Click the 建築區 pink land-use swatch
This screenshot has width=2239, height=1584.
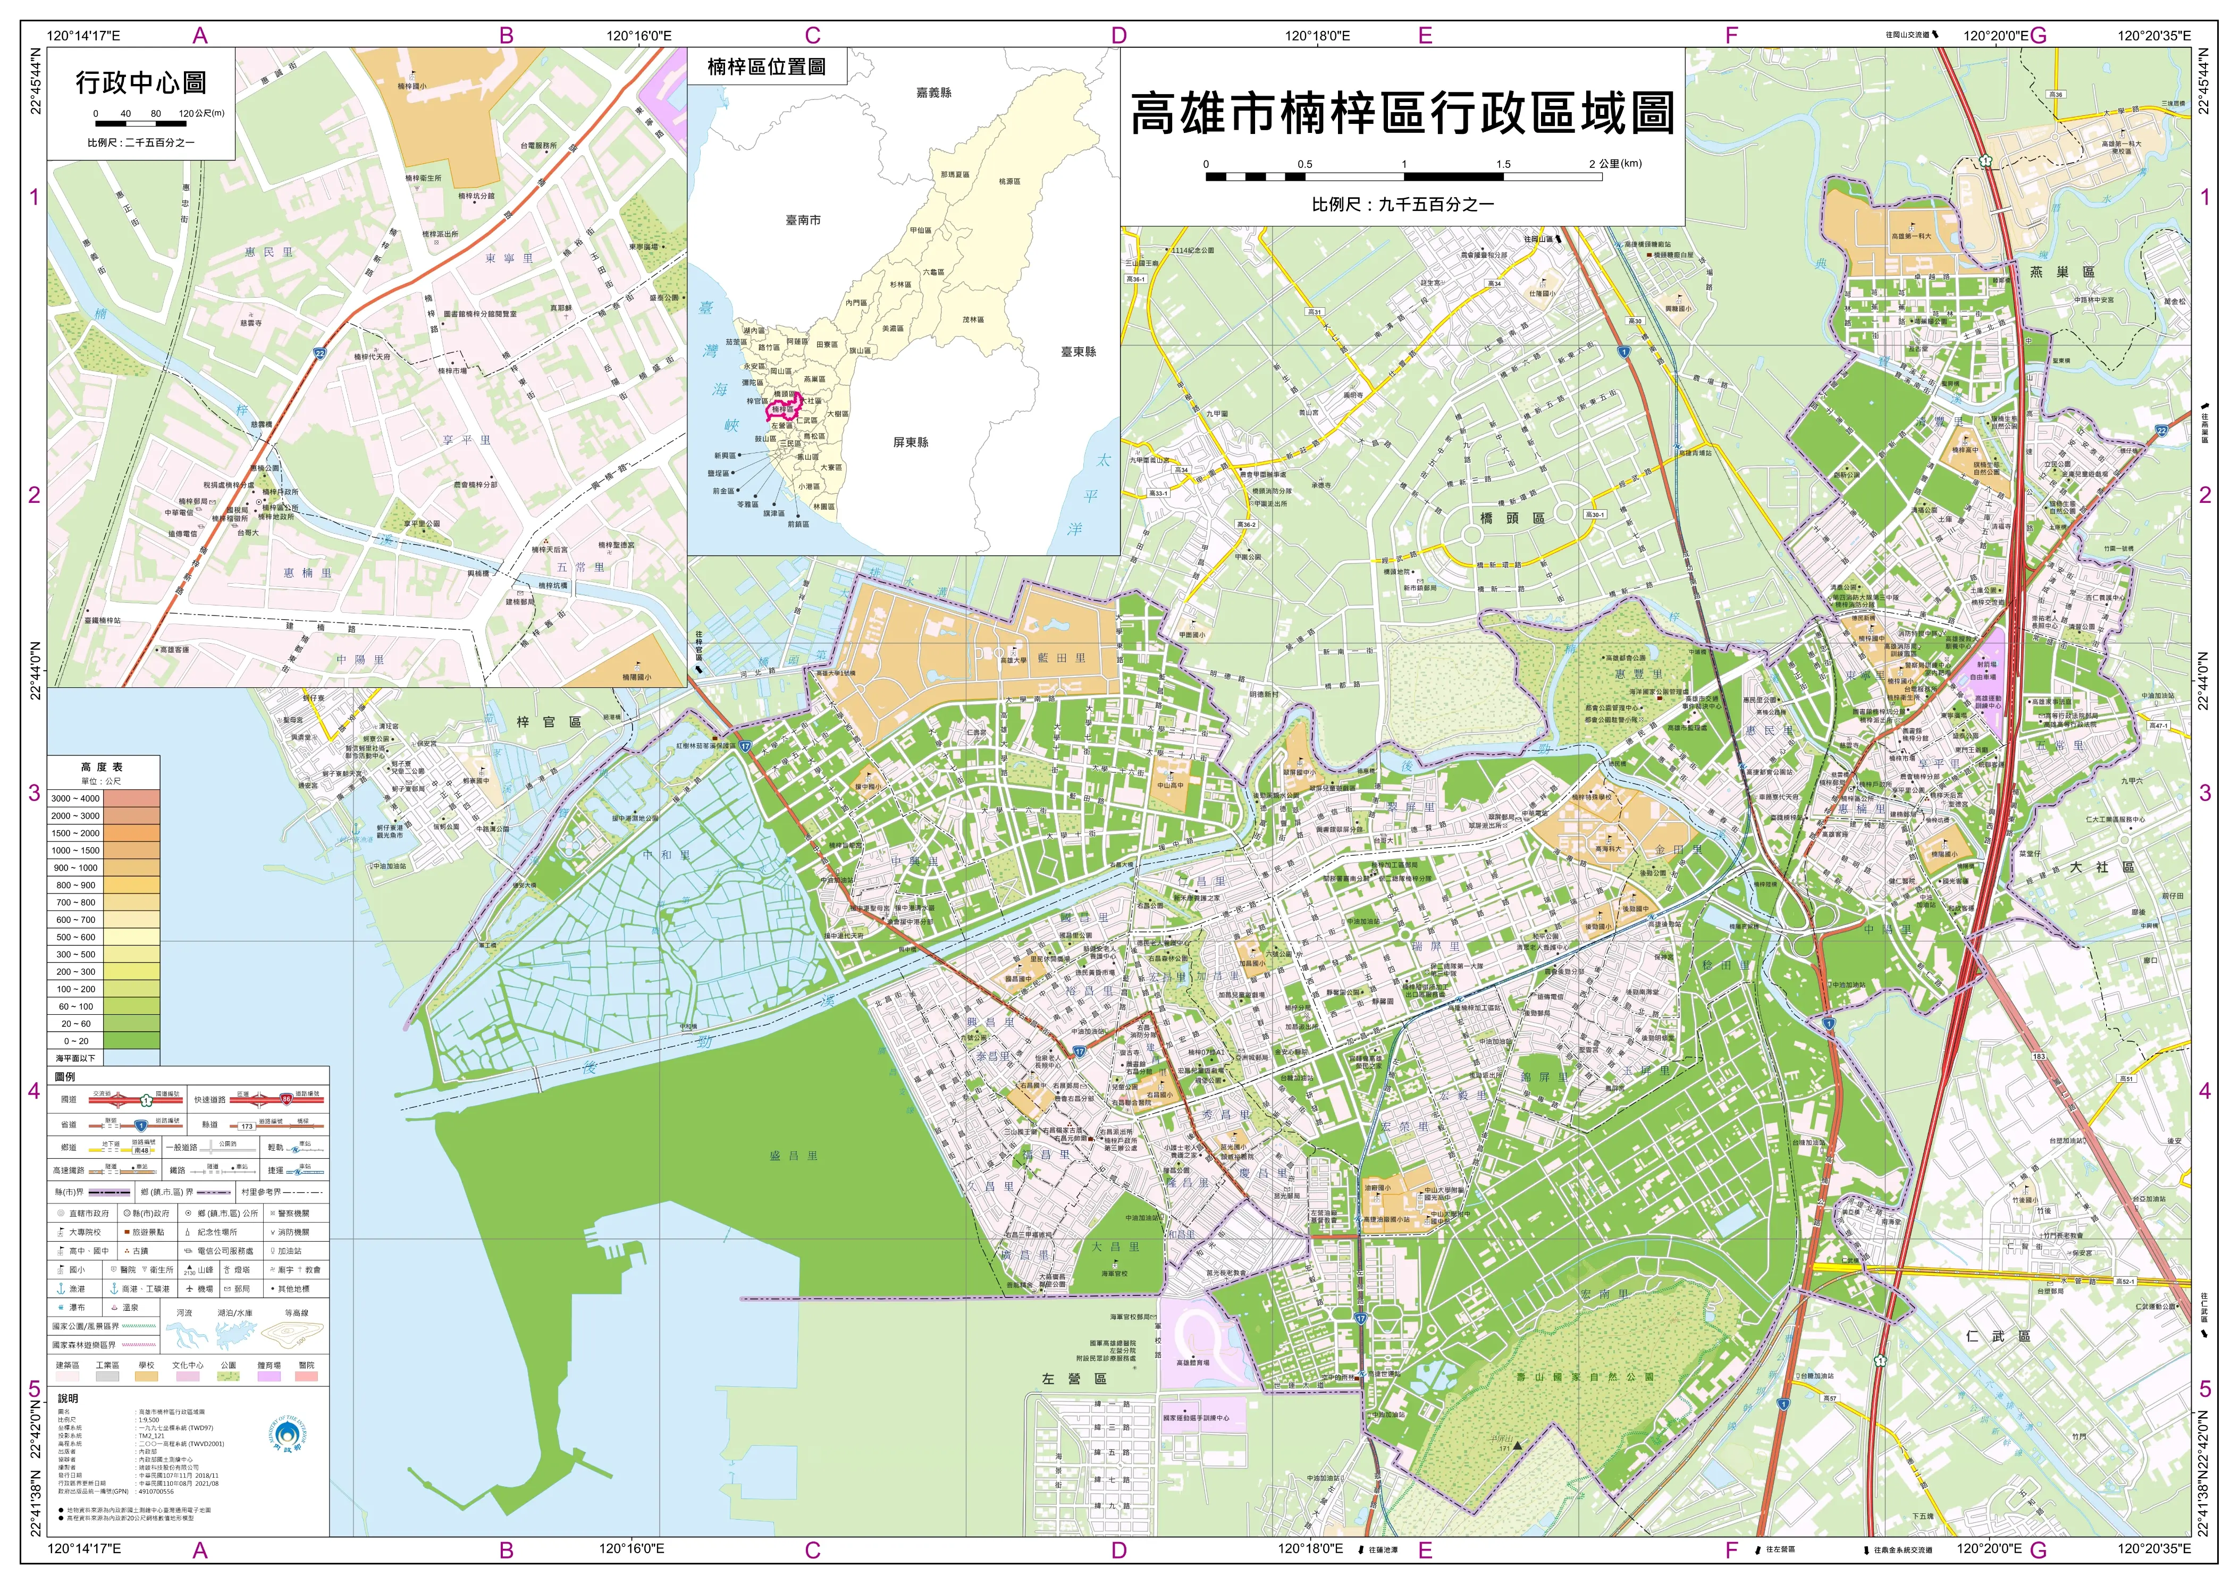(x=68, y=1376)
